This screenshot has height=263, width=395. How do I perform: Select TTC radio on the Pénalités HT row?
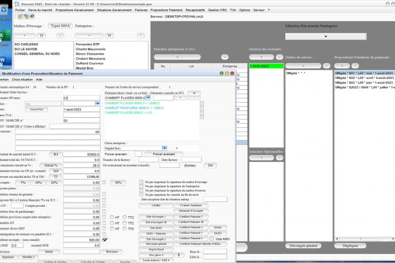coord(125,223)
